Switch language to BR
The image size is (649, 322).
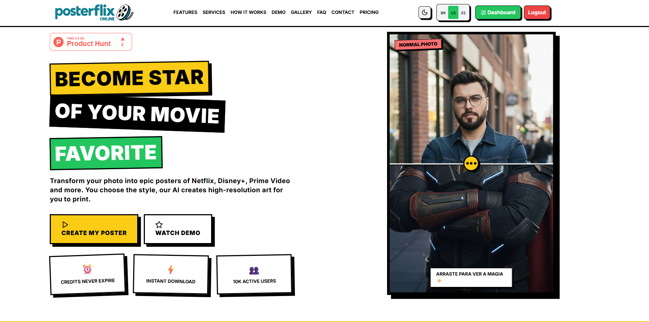click(x=443, y=13)
